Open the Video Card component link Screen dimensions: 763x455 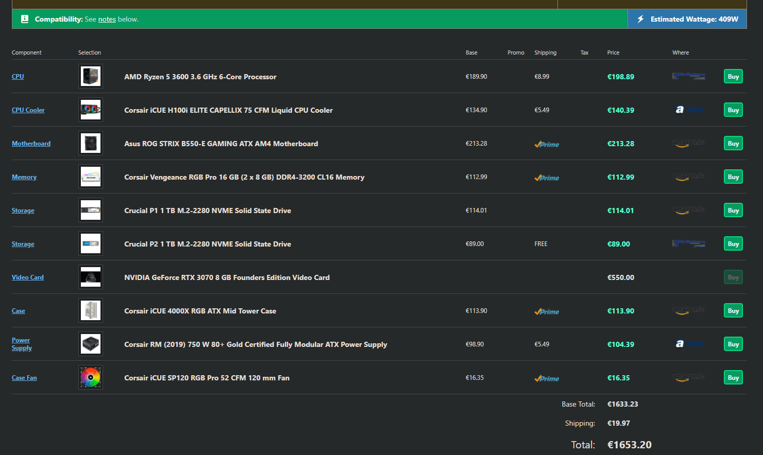point(28,277)
